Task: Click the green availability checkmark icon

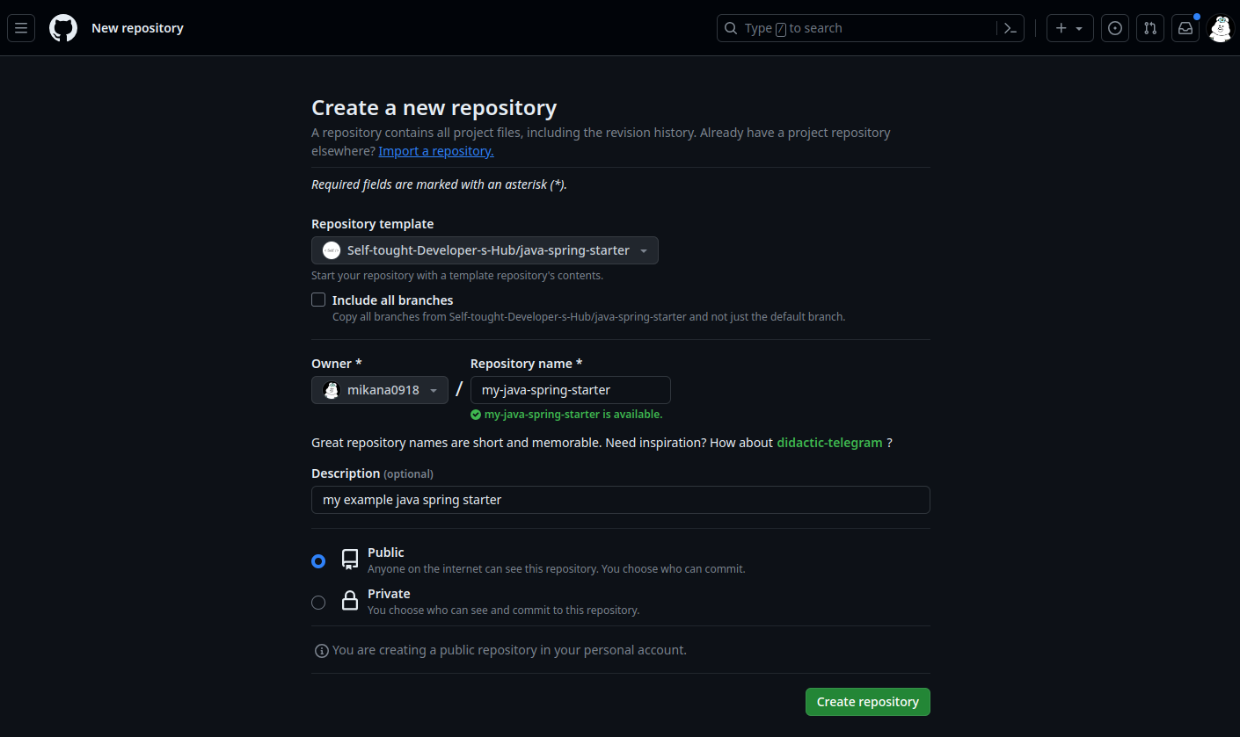Action: tap(476, 415)
